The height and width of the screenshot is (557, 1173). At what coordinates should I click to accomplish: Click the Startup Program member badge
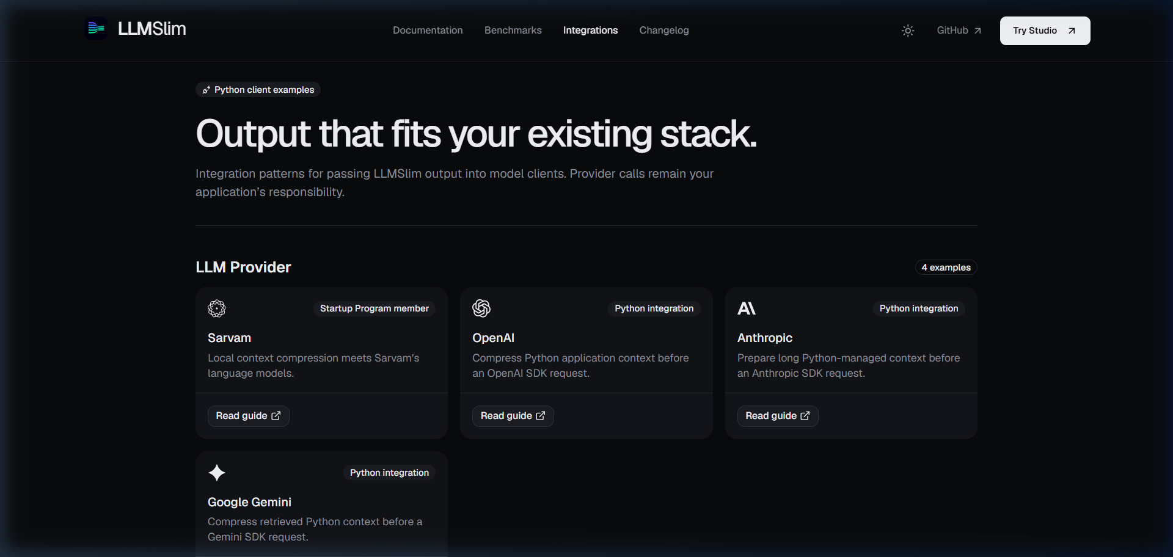pos(375,308)
